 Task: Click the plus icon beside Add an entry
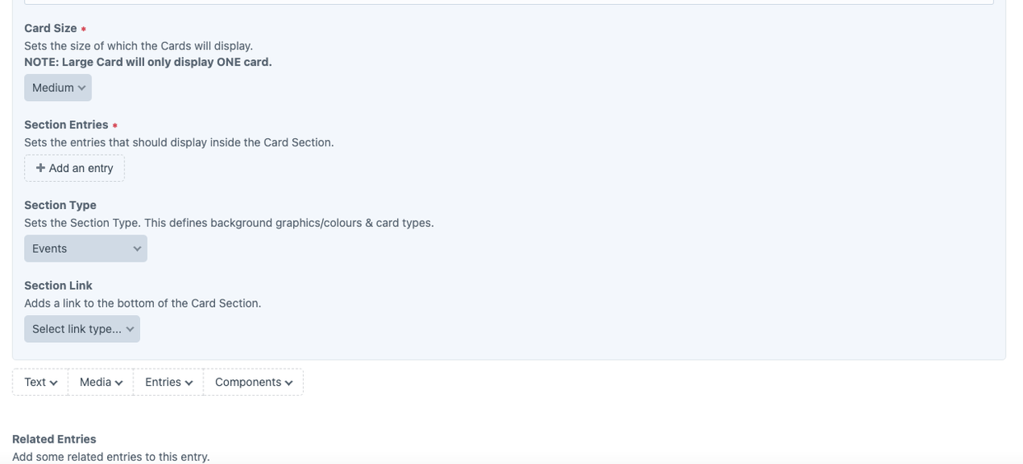pos(40,168)
